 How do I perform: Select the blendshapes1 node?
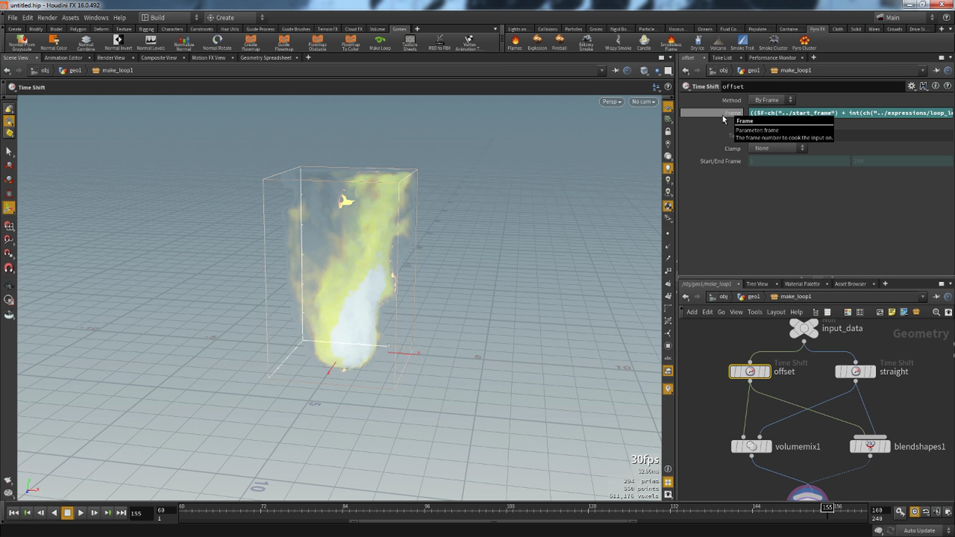(x=870, y=446)
